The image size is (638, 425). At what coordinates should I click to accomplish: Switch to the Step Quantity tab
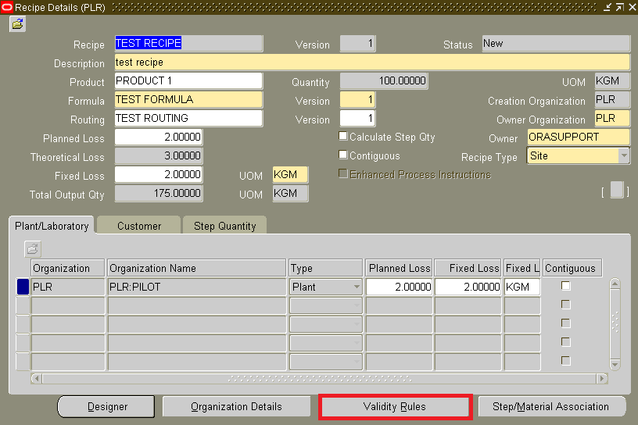coord(225,226)
